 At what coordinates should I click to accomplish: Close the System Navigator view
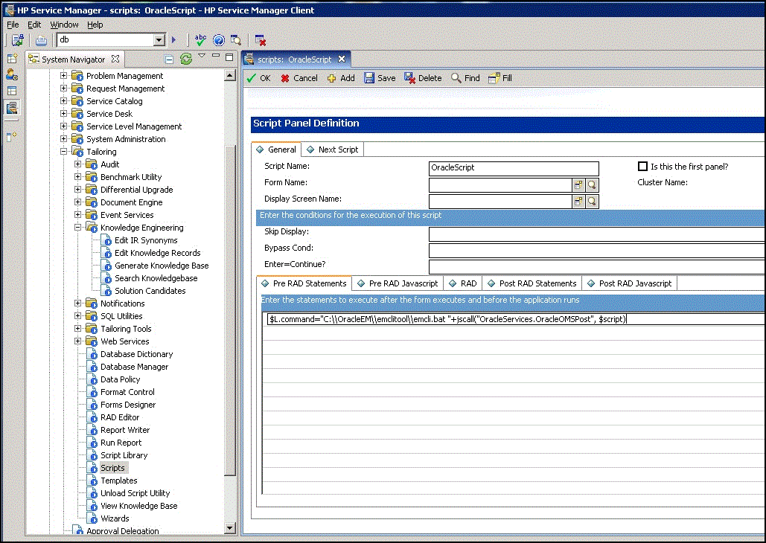(115, 59)
